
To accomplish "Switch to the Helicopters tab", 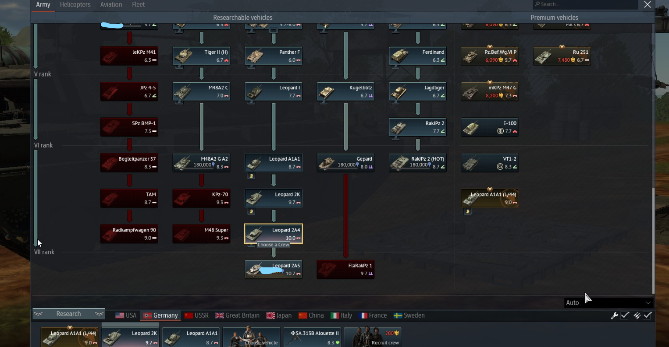I will pyautogui.click(x=75, y=5).
